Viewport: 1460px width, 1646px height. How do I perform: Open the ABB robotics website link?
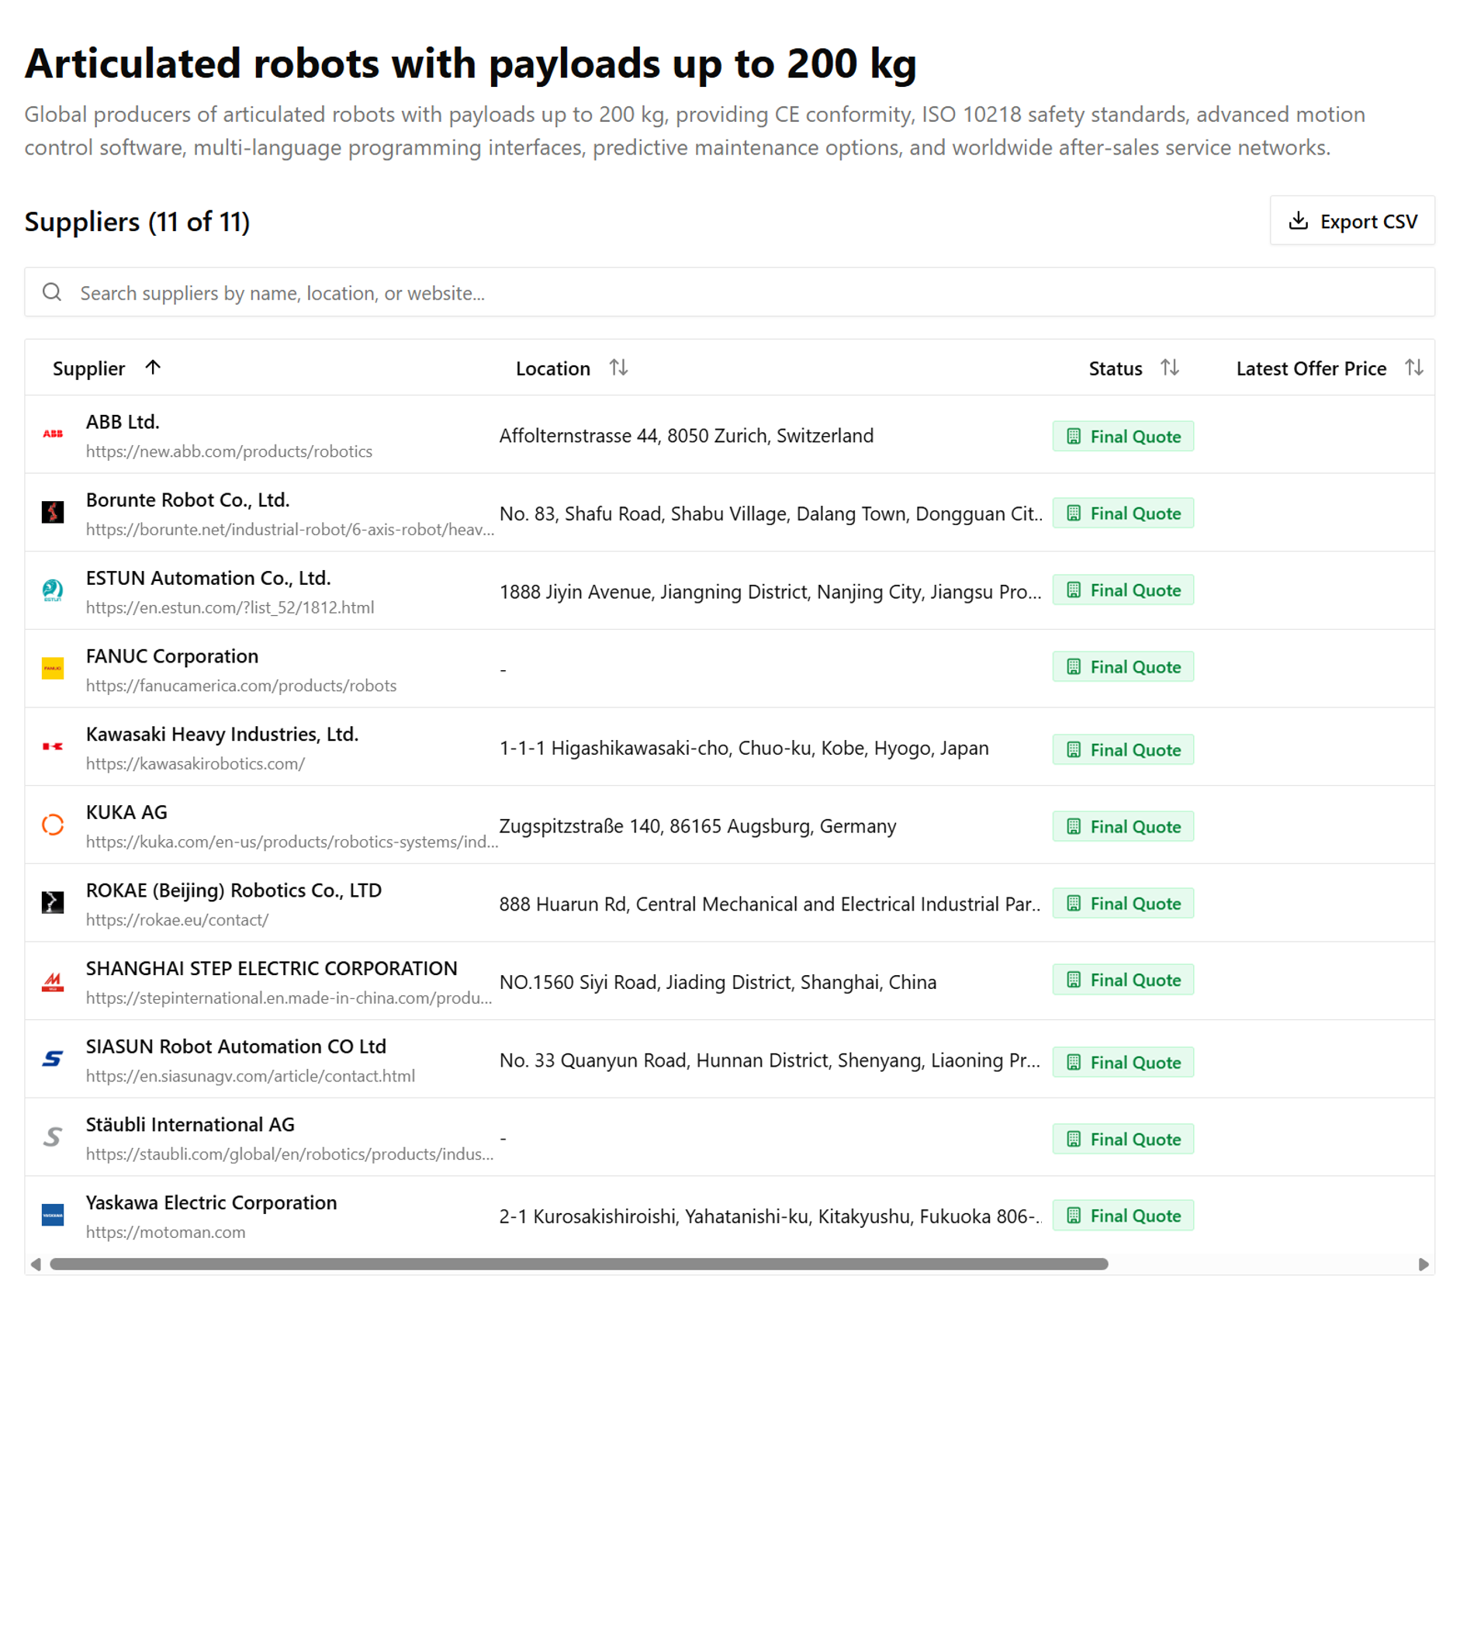[230, 451]
